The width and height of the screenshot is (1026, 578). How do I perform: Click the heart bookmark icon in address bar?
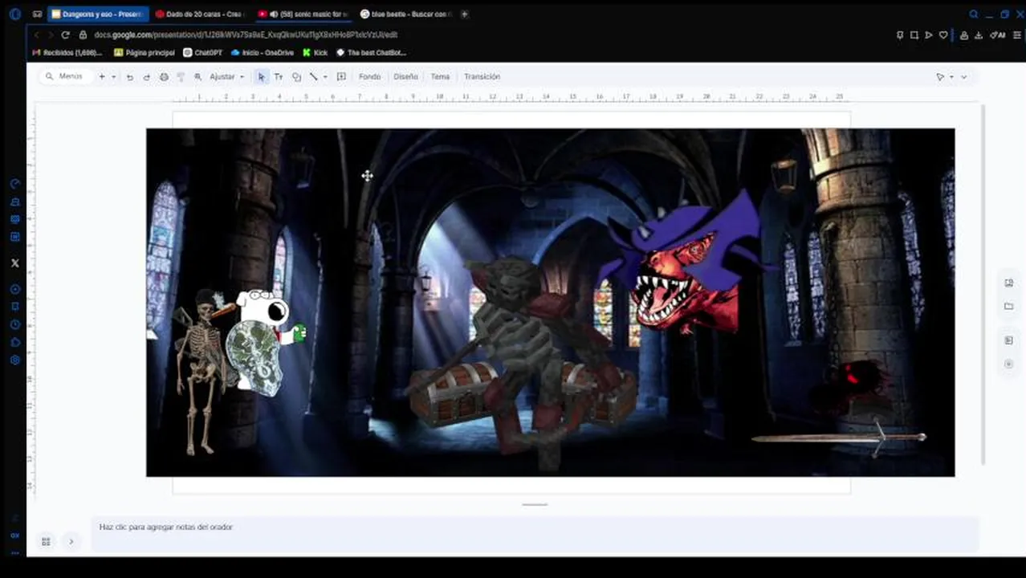pos(943,35)
